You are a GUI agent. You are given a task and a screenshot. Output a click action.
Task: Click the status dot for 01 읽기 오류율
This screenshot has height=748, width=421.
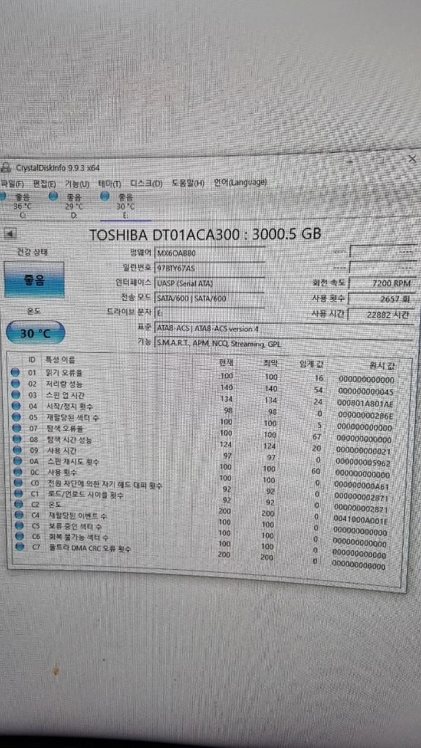coord(15,372)
